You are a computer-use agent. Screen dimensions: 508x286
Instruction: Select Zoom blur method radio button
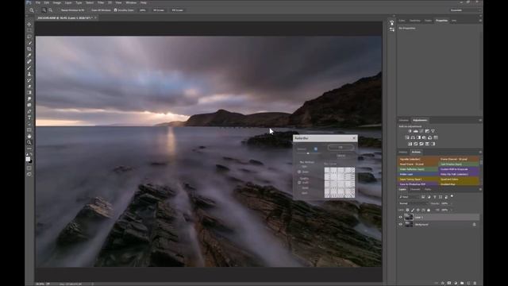click(x=299, y=172)
